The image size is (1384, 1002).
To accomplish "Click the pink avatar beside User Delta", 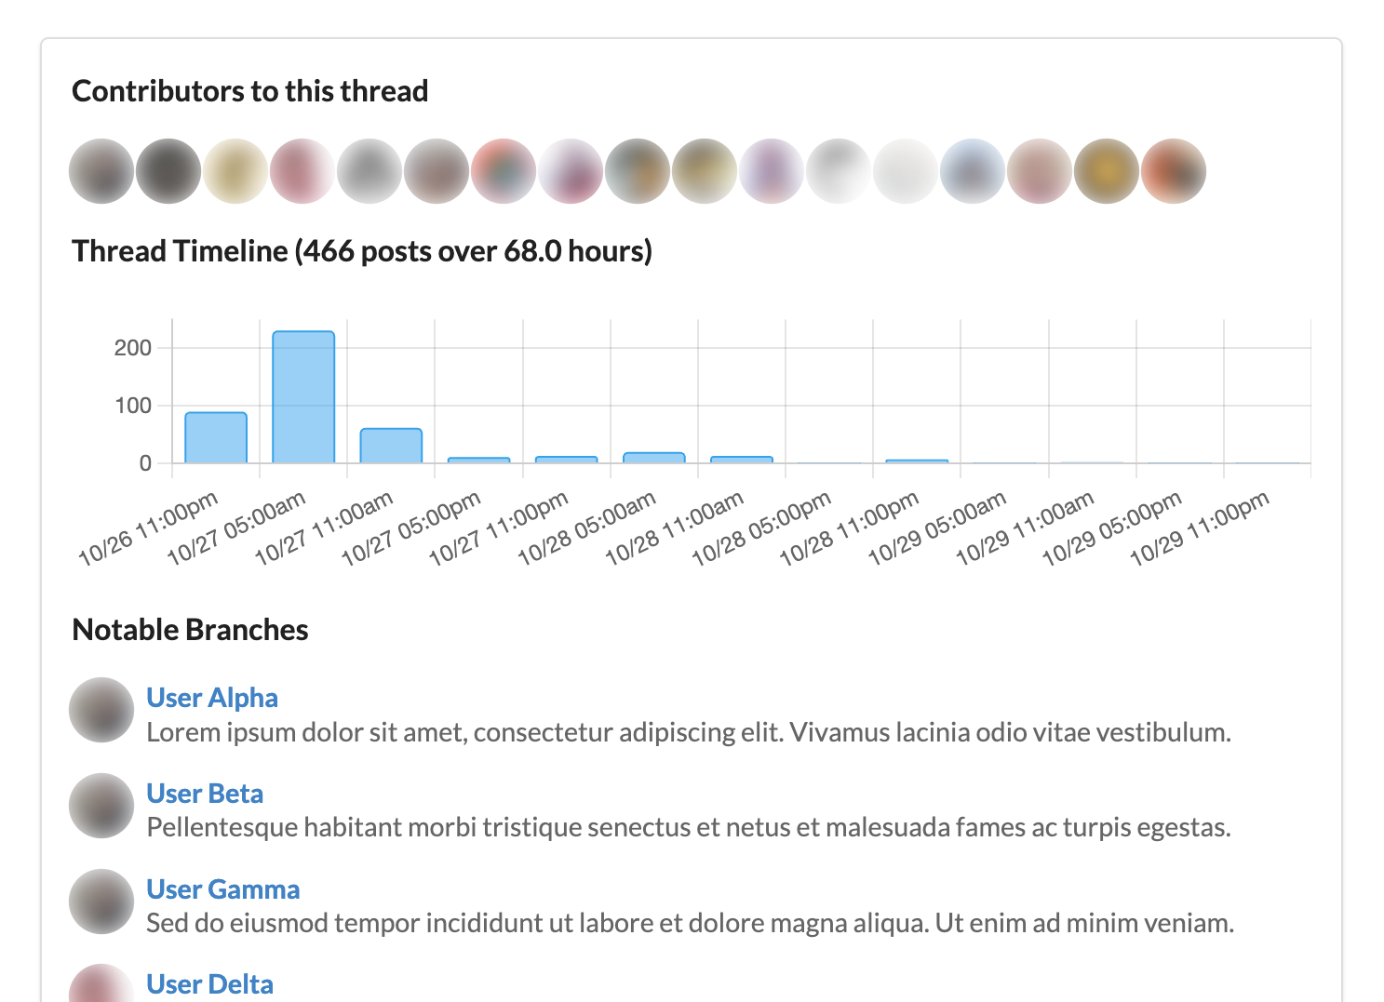I will point(101,986).
